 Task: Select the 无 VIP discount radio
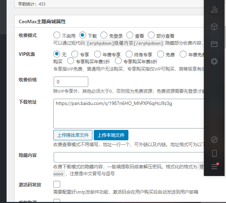point(57,54)
